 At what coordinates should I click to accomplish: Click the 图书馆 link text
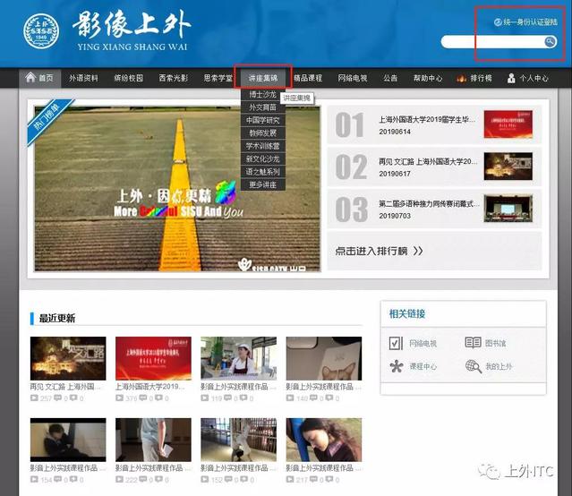[x=495, y=343]
